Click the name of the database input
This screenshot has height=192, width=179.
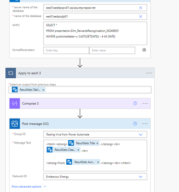(95, 16)
